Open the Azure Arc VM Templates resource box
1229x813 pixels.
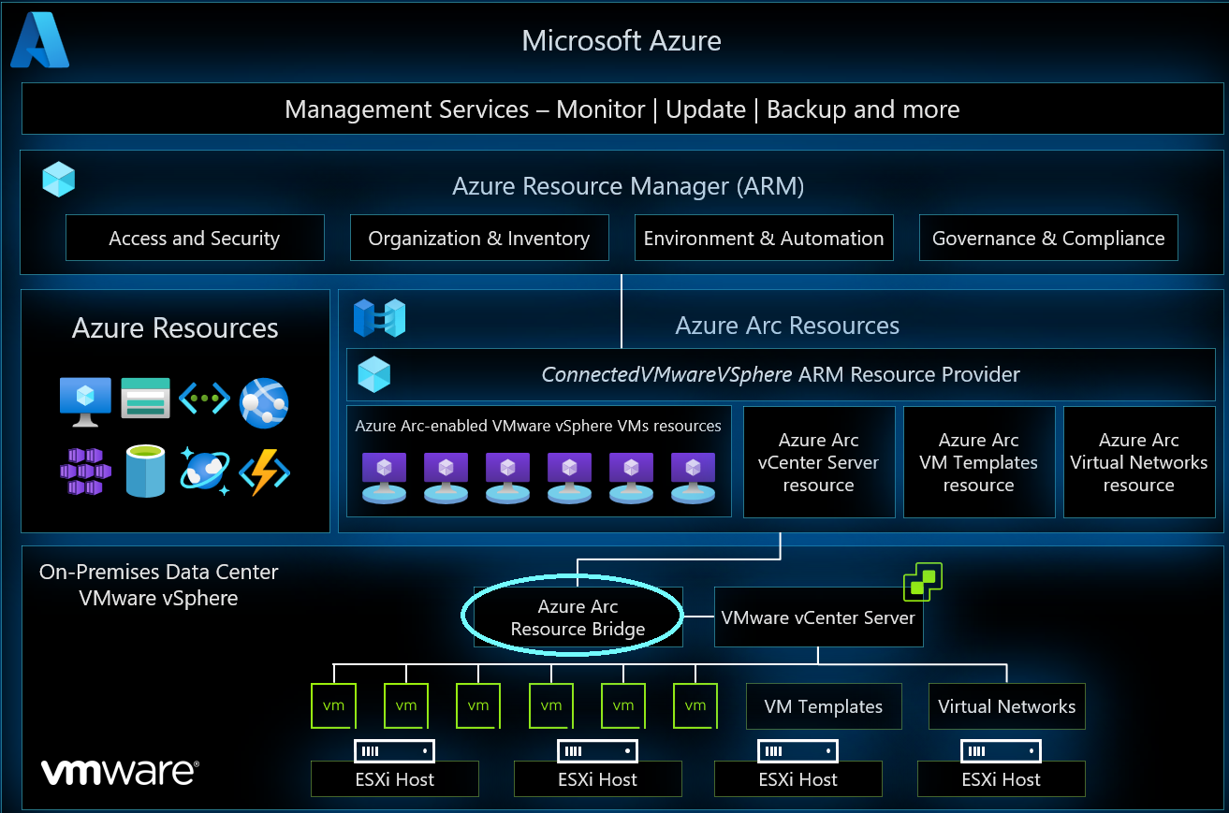point(979,461)
